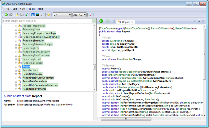209x128 pixels.
Task: Click the icon beside RenderingChart
Action: click(20, 29)
